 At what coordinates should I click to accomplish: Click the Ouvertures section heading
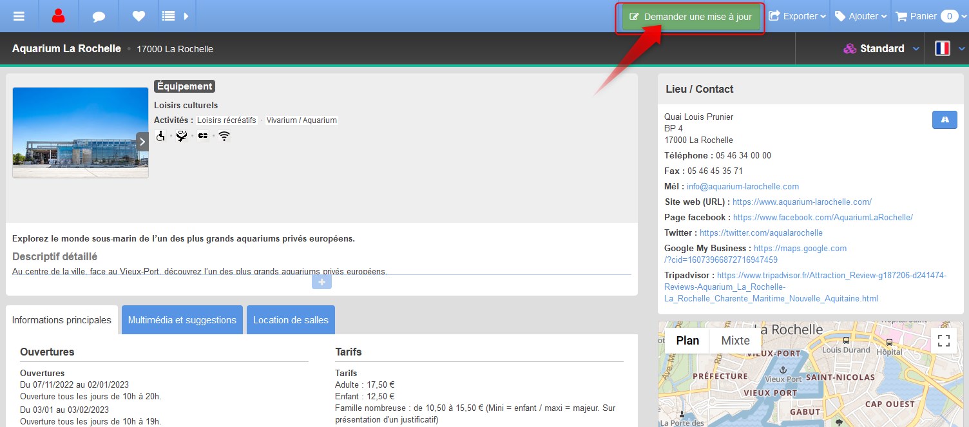coord(47,352)
